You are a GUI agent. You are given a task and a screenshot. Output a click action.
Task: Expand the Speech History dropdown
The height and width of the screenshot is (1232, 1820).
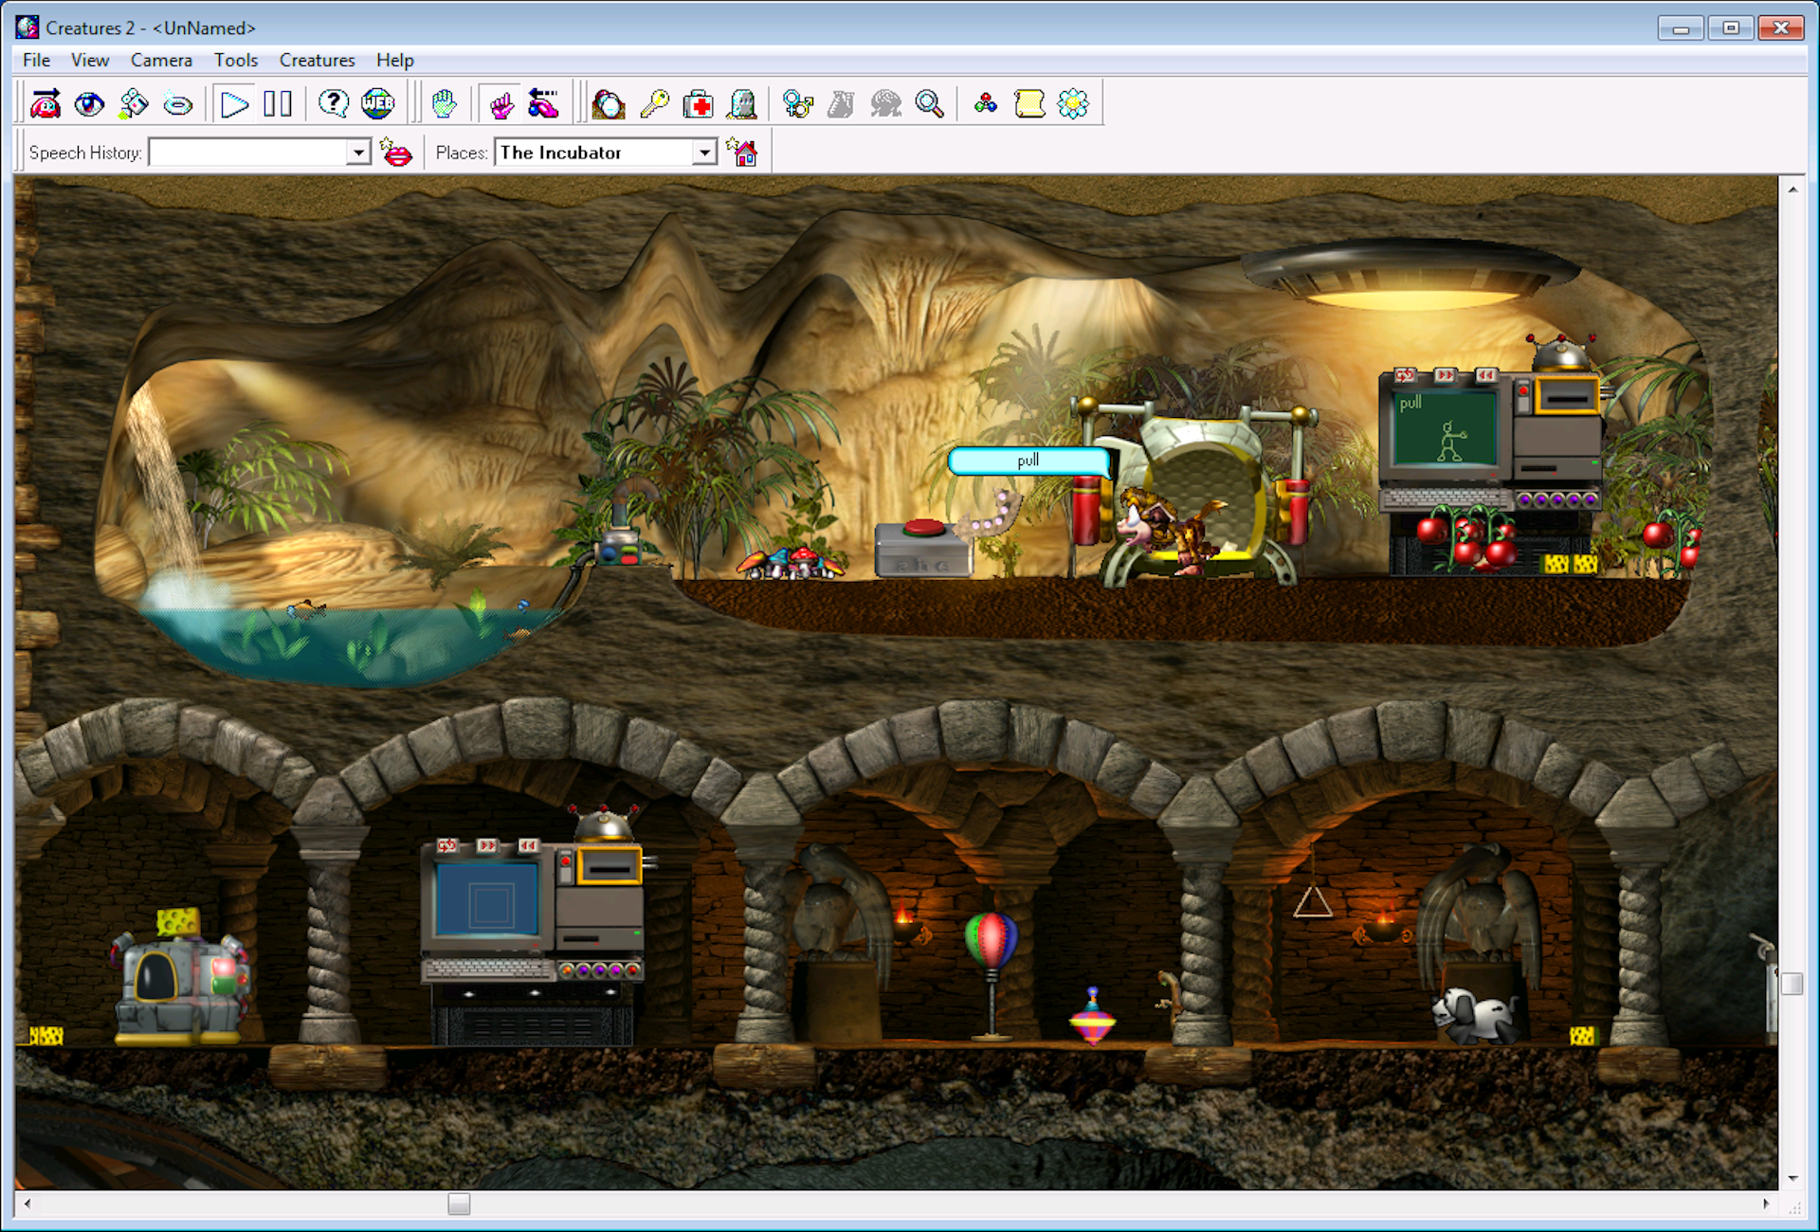357,153
